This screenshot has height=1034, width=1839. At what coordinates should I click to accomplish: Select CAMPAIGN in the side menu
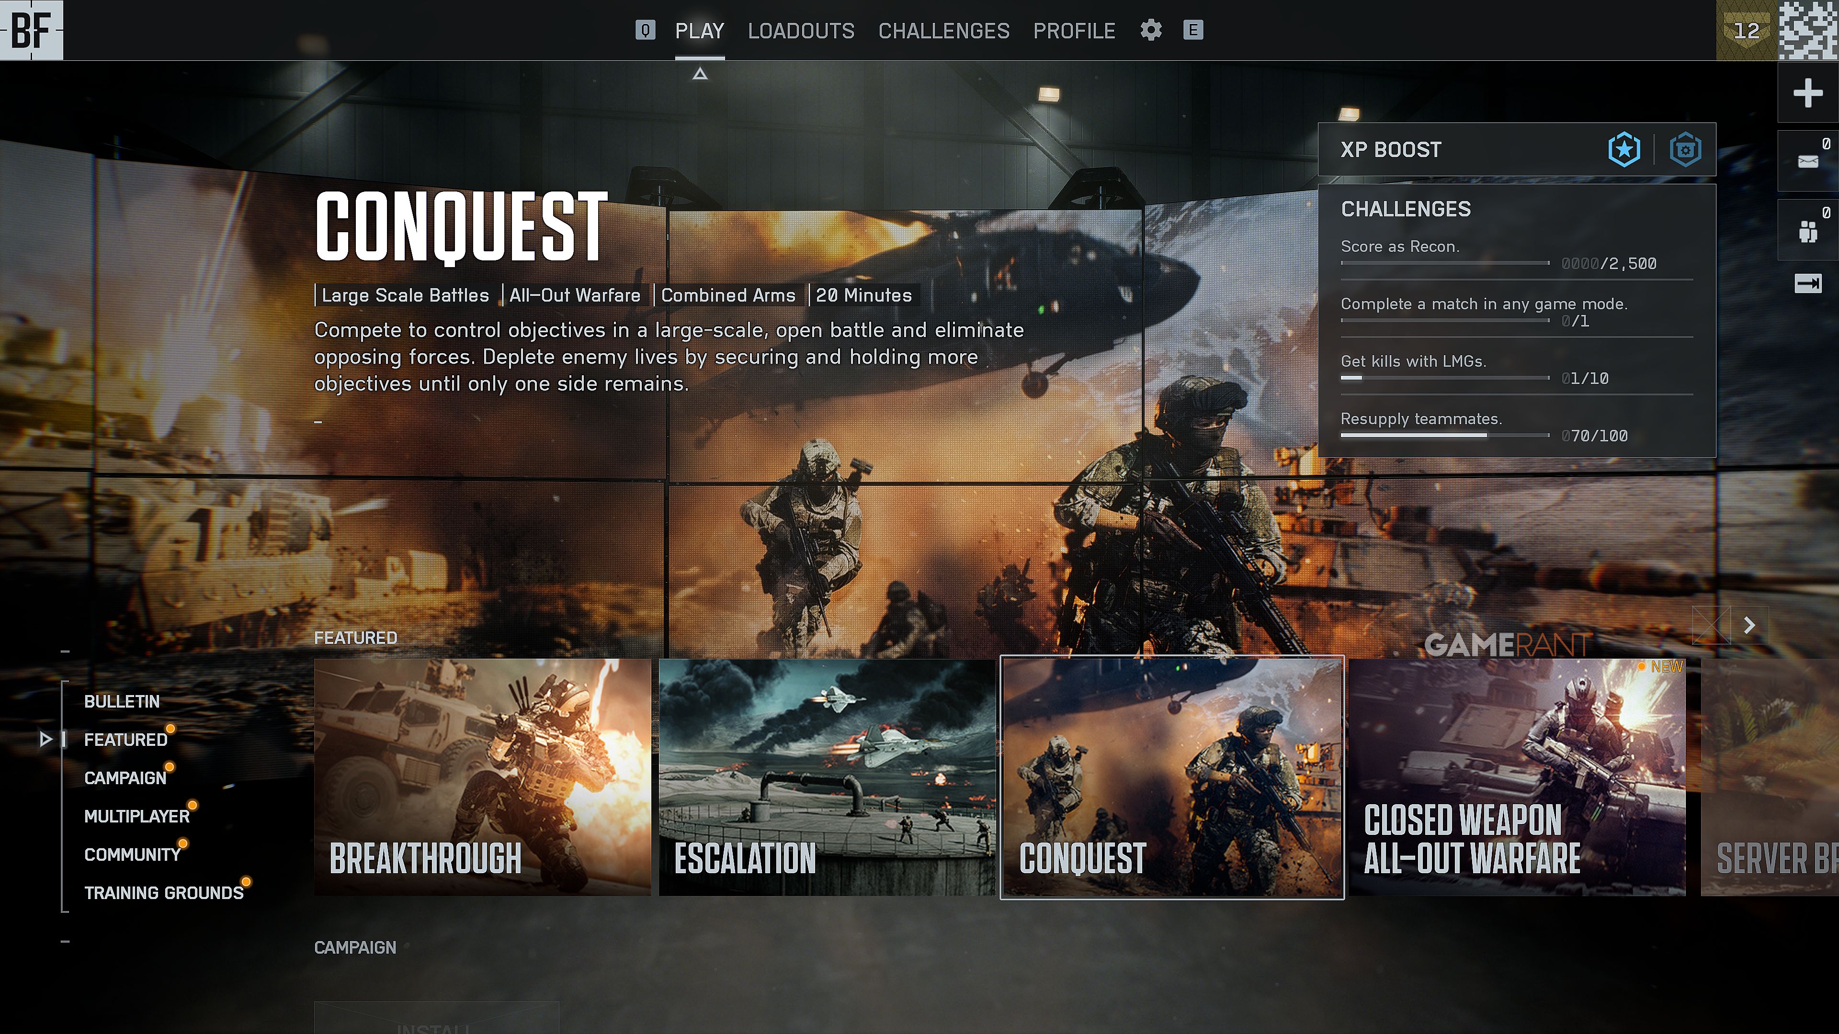pyautogui.click(x=125, y=778)
